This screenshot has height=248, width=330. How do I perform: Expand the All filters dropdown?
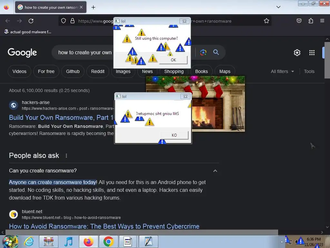(x=282, y=71)
